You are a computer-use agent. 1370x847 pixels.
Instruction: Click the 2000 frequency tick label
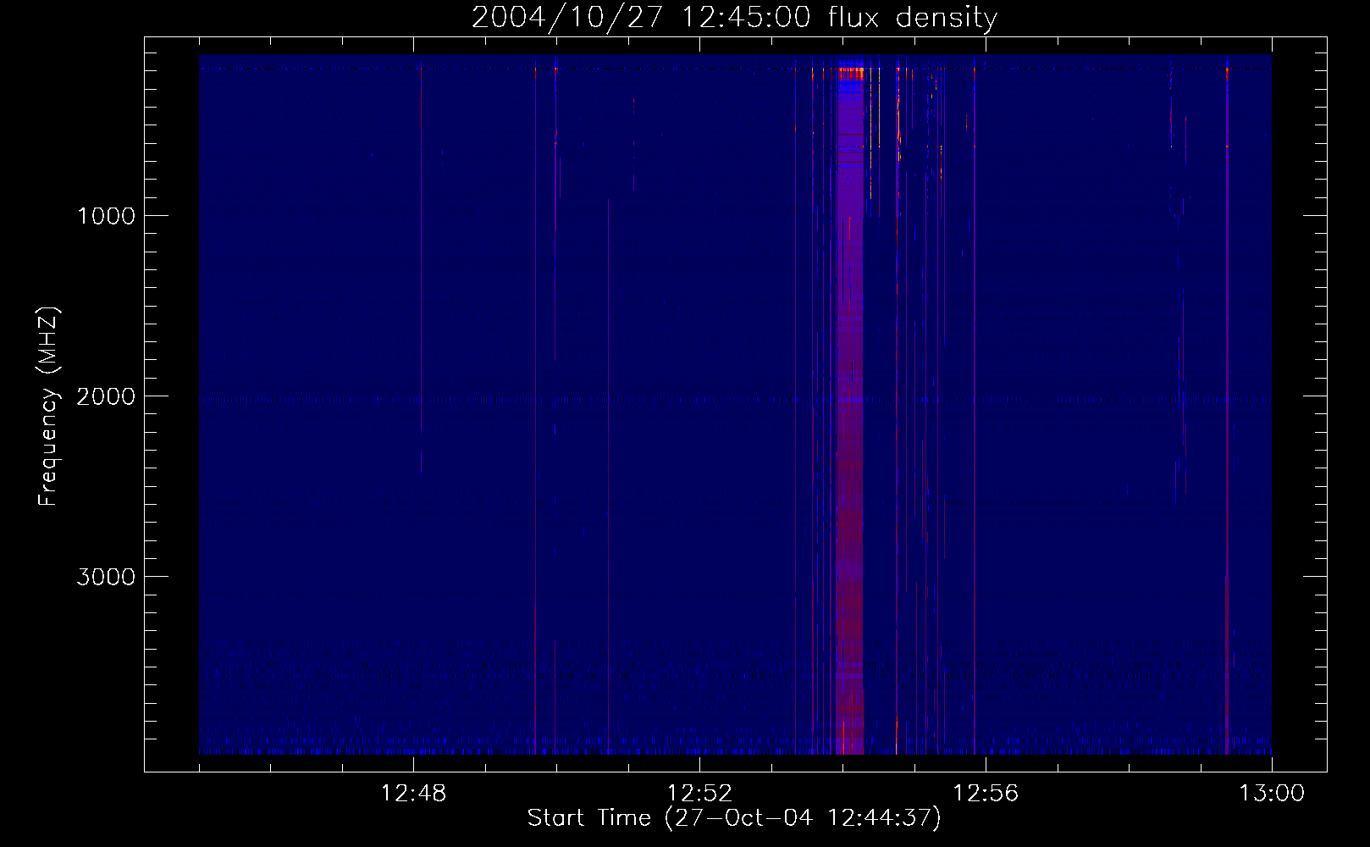pos(106,396)
